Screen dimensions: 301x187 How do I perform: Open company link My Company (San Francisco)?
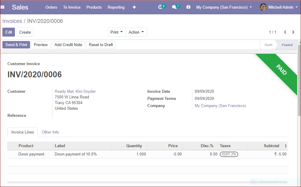coord(220,106)
